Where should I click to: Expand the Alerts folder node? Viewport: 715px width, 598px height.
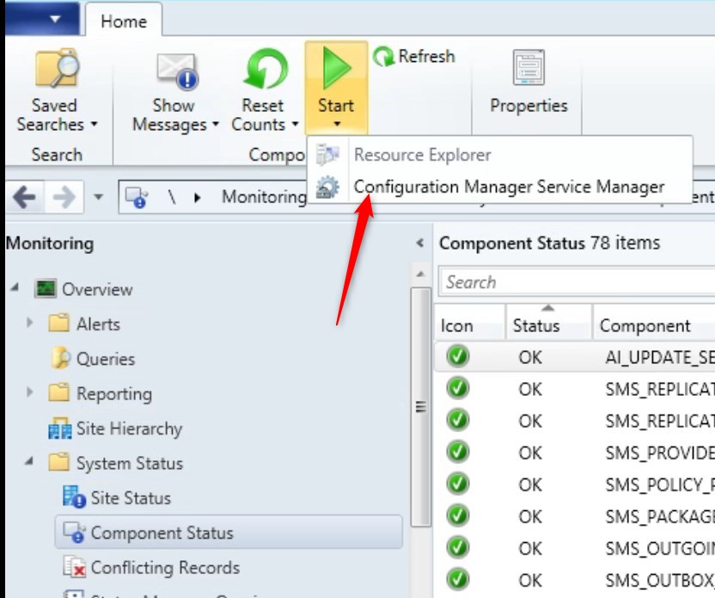(29, 324)
